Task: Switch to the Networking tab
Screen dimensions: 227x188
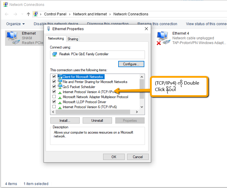Action: coord(56,38)
